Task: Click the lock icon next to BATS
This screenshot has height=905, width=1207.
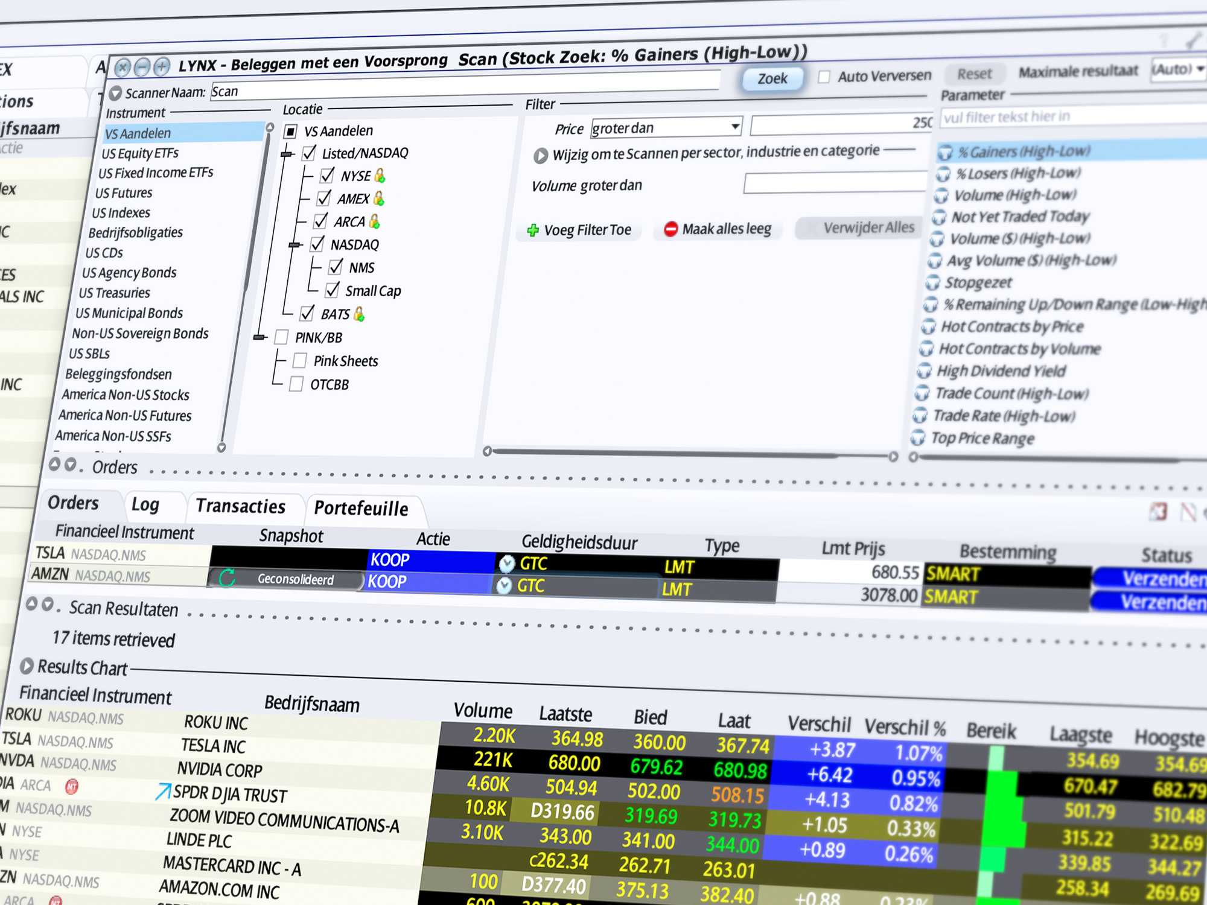Action: (359, 314)
